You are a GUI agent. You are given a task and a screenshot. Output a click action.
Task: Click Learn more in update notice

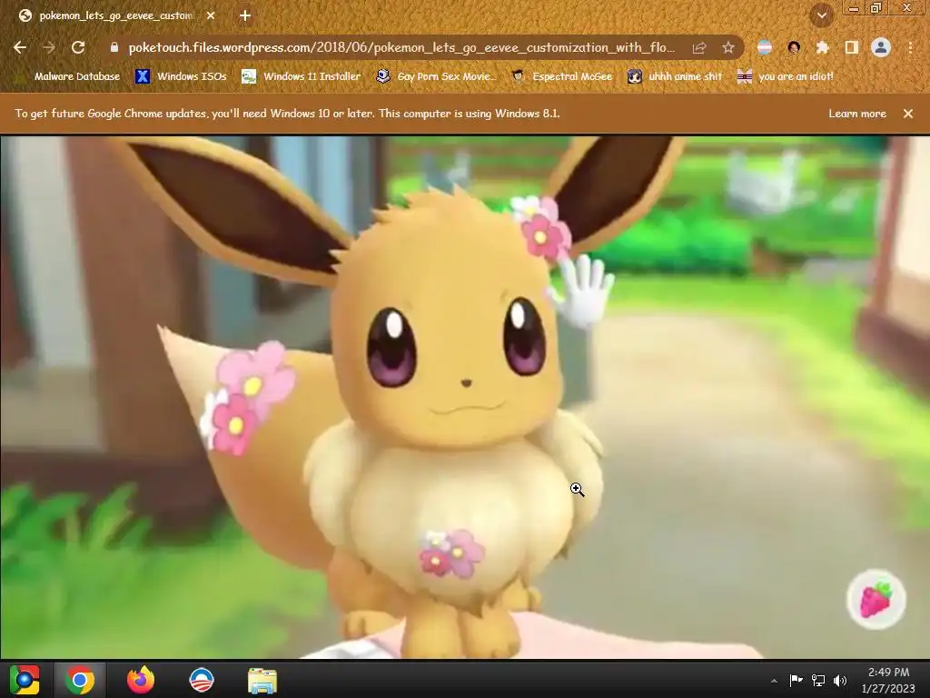(857, 114)
